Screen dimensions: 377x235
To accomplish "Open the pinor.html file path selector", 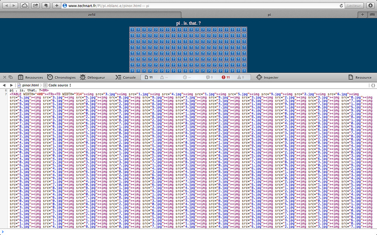I will (x=28, y=85).
